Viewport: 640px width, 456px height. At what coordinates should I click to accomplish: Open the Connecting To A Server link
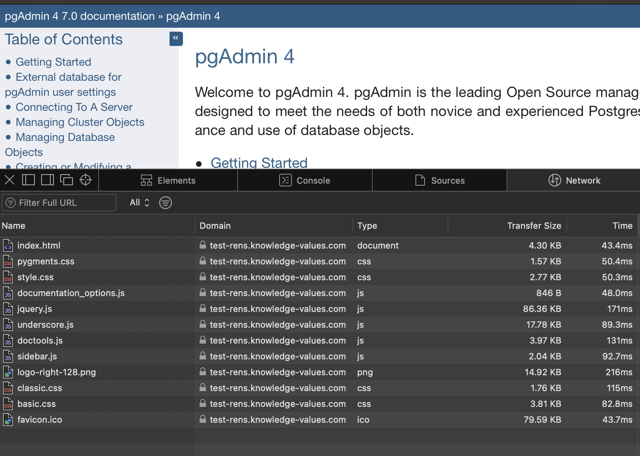[74, 107]
